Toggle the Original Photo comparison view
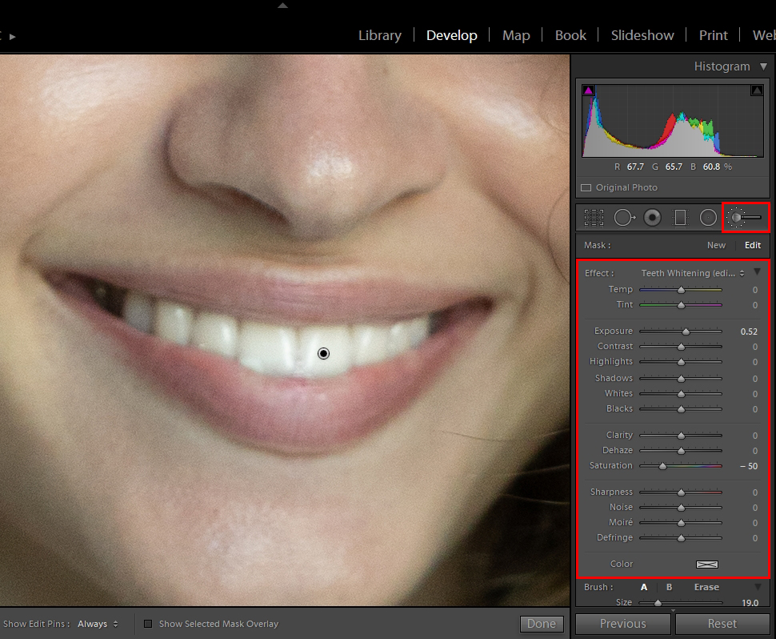 point(586,187)
